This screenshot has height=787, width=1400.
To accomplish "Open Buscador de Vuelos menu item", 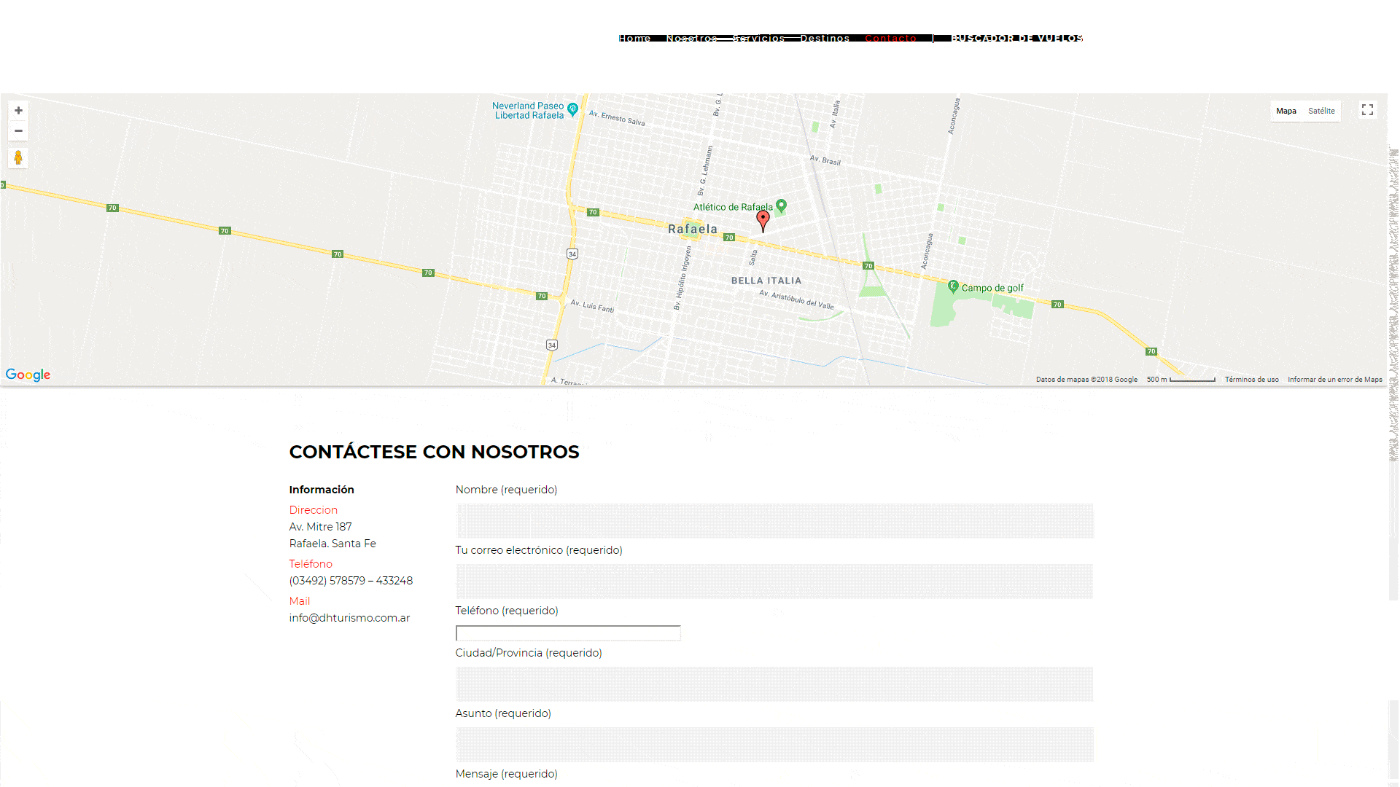I will coord(1016,38).
